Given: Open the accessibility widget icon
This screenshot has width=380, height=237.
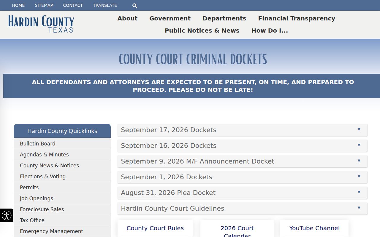Looking at the screenshot, I should [7, 215].
